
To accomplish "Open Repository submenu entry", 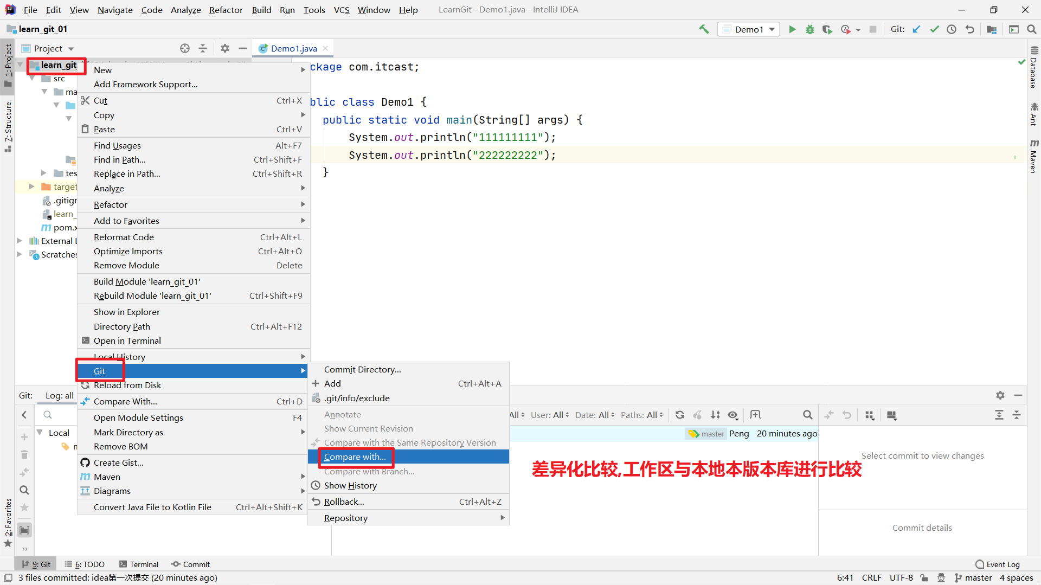I will point(409,518).
